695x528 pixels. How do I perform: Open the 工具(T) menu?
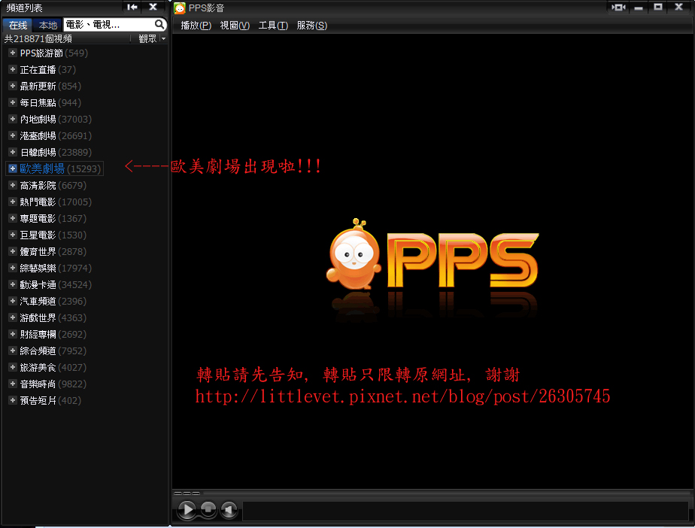tap(273, 26)
